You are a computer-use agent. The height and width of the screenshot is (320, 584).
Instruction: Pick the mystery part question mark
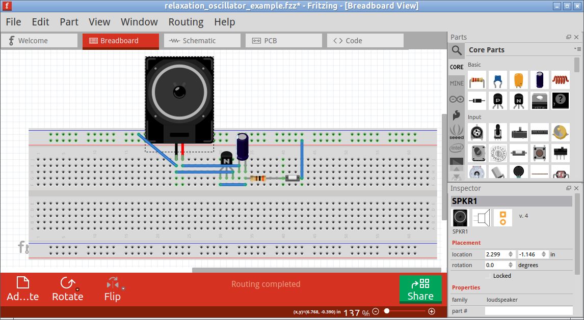click(x=560, y=101)
